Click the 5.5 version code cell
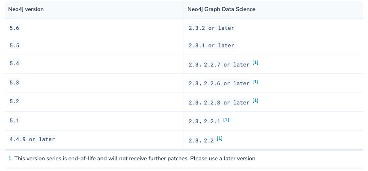This screenshot has width=368, height=171. [14, 45]
